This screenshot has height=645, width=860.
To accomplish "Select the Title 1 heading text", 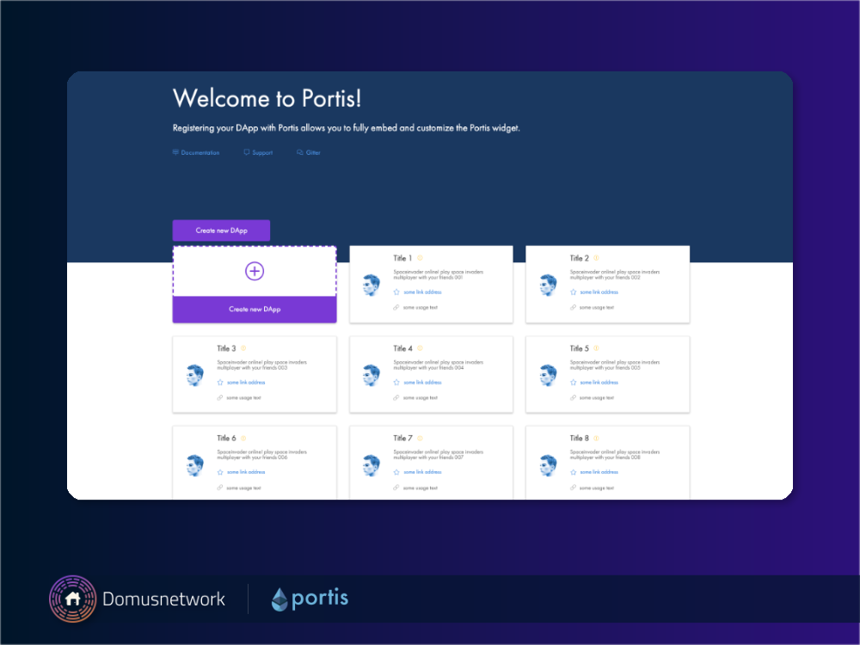I will (x=402, y=258).
